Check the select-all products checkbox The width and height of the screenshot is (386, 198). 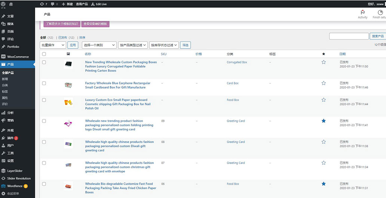[44, 54]
